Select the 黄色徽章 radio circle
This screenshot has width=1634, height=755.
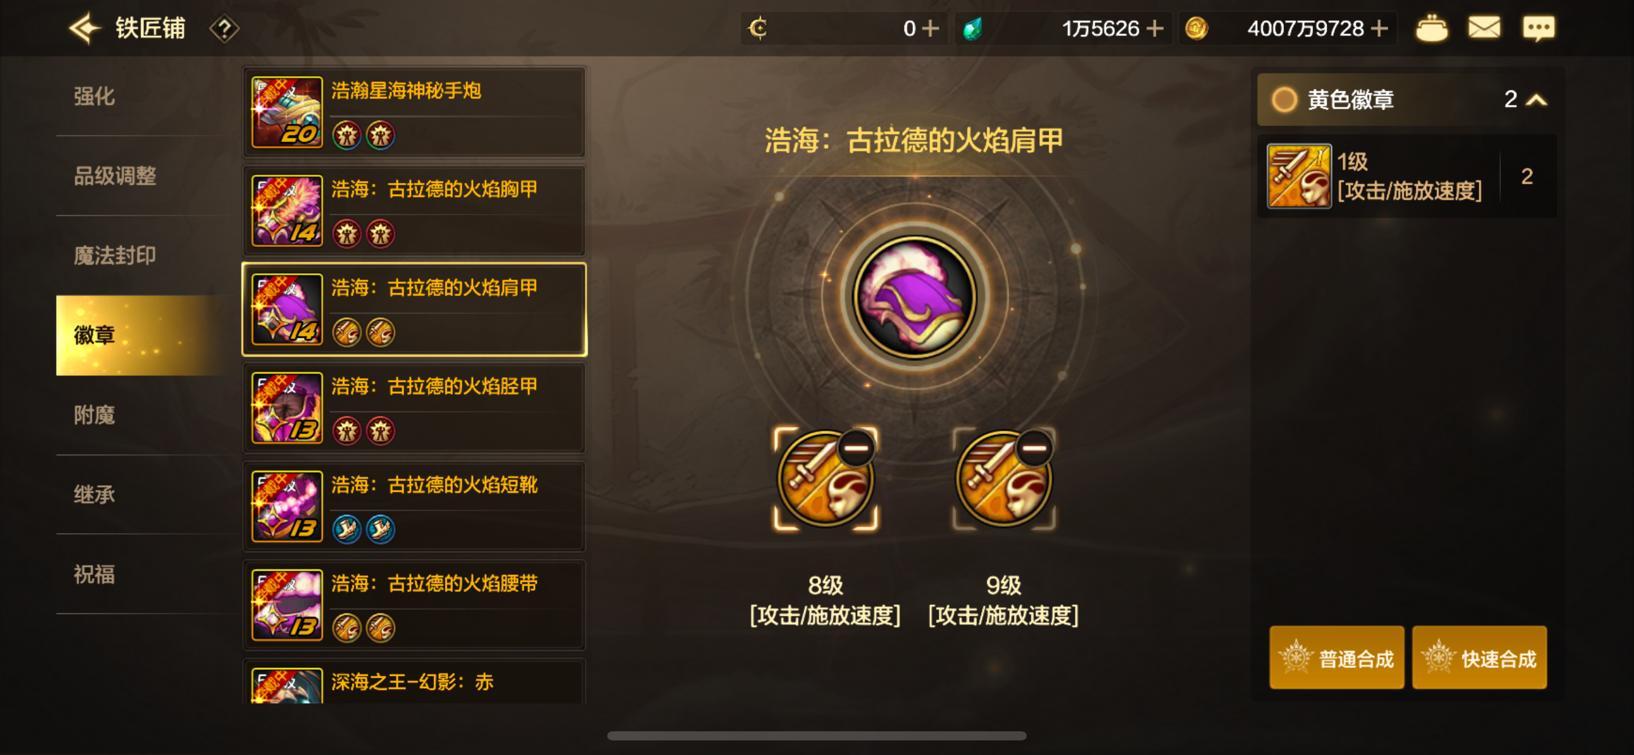point(1284,100)
